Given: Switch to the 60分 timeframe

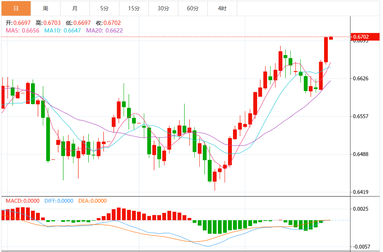Looking at the screenshot, I should (x=193, y=8).
